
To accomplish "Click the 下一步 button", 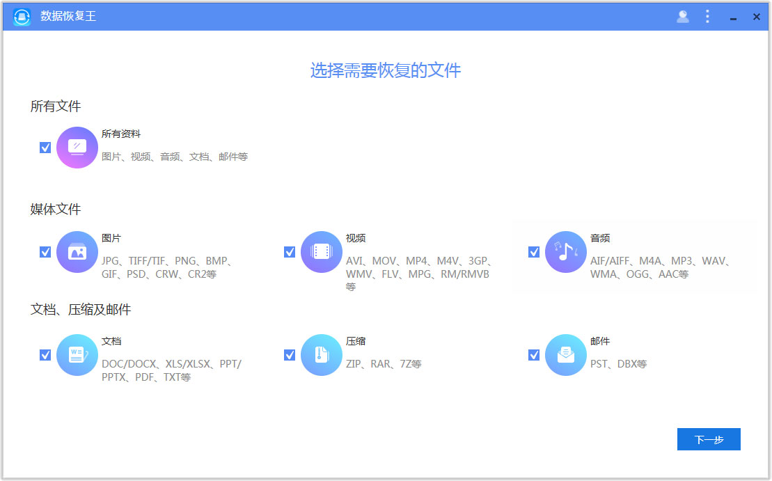I will coord(709,439).
